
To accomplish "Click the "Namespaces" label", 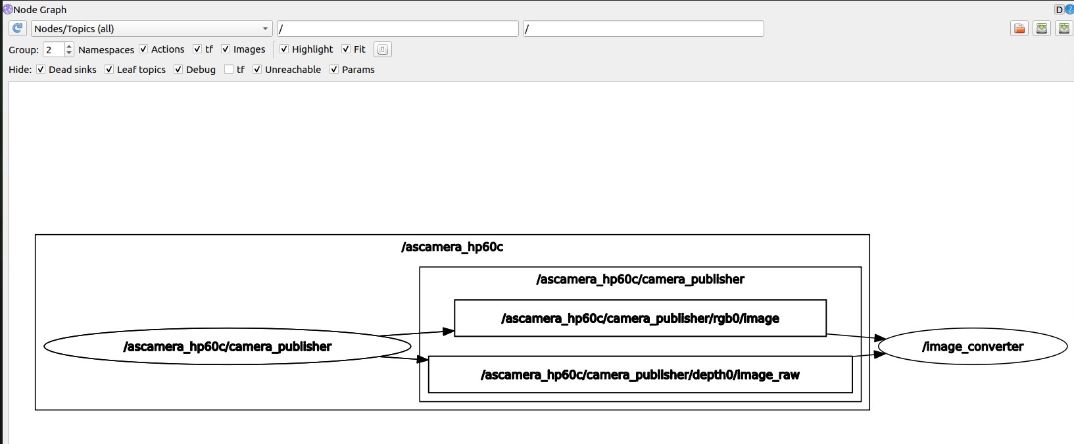I will 106,50.
